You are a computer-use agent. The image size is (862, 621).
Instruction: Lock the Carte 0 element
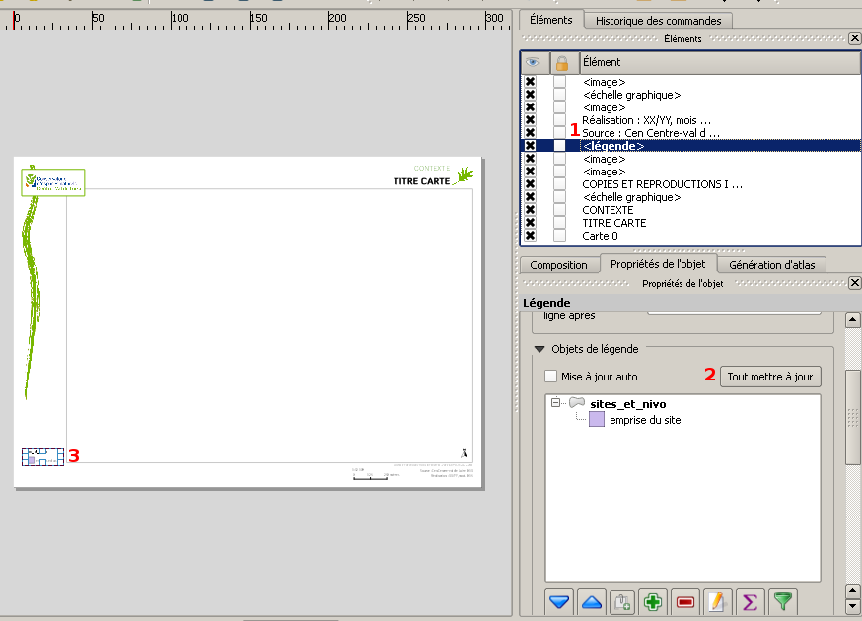pyautogui.click(x=560, y=236)
